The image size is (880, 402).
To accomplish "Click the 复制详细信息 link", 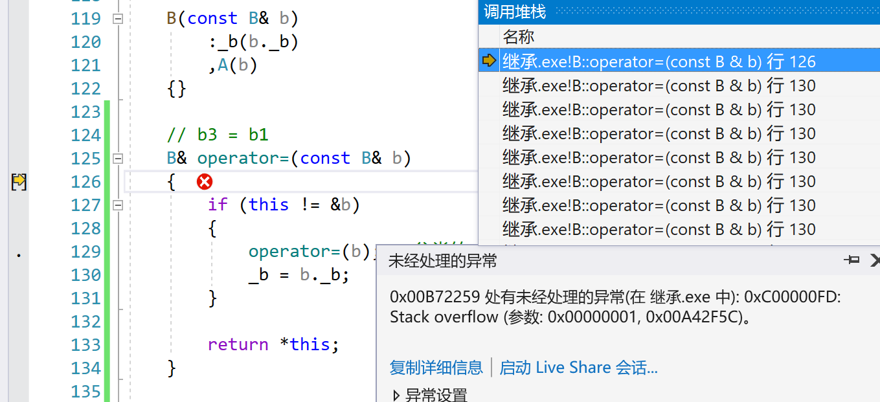I will pos(436,367).
